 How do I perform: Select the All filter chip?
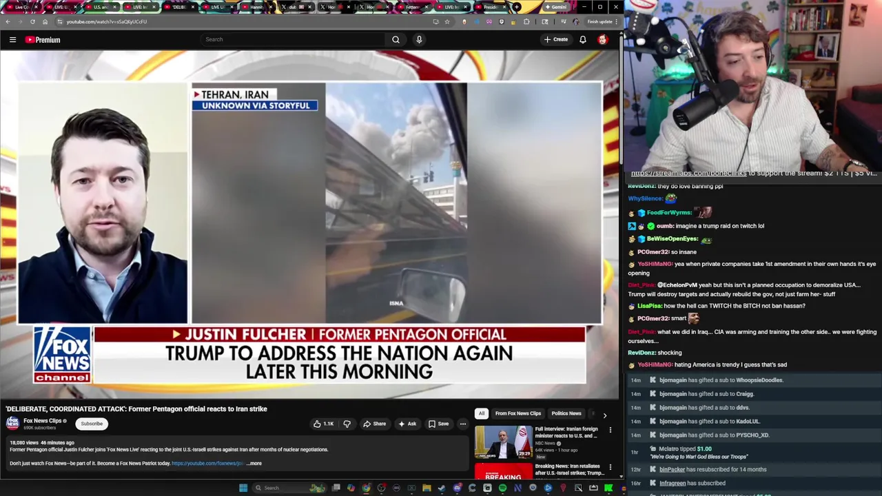pos(482,413)
